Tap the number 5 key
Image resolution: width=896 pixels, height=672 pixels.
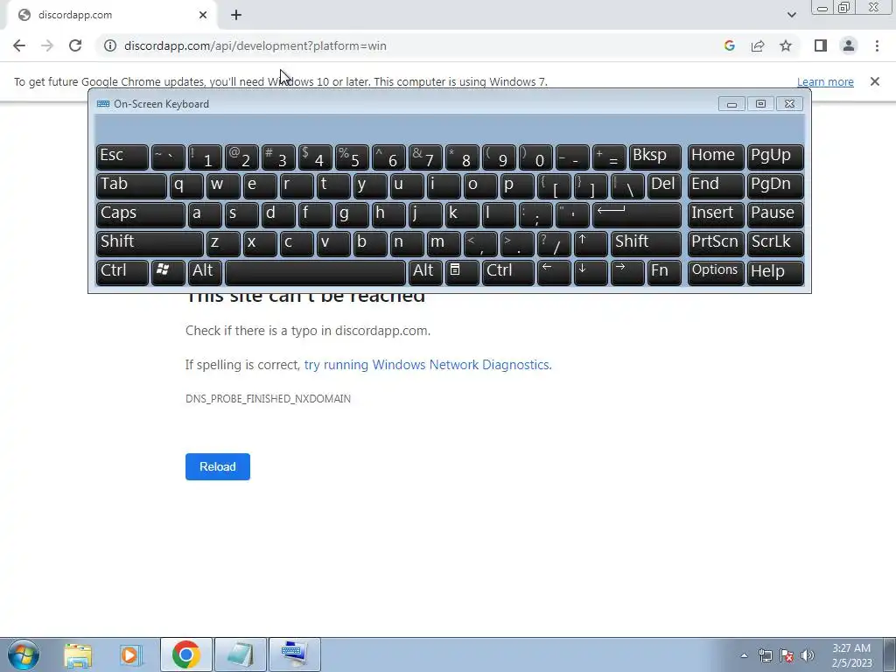pos(352,157)
